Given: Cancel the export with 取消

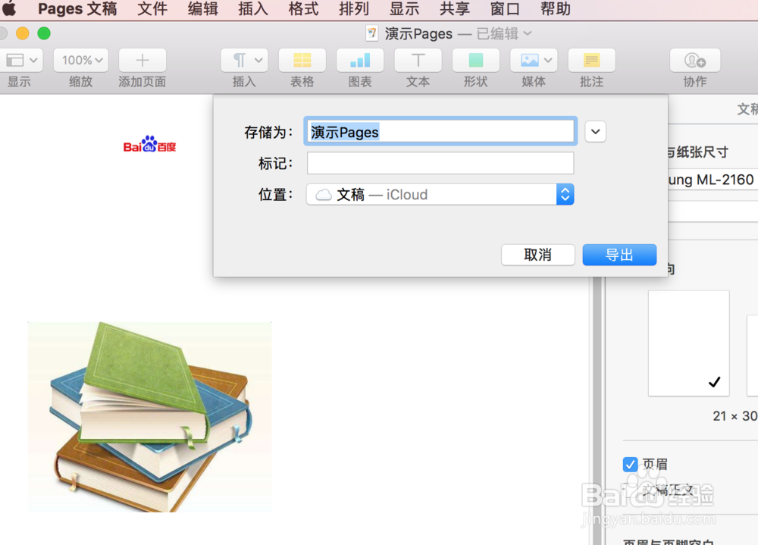Looking at the screenshot, I should [538, 255].
